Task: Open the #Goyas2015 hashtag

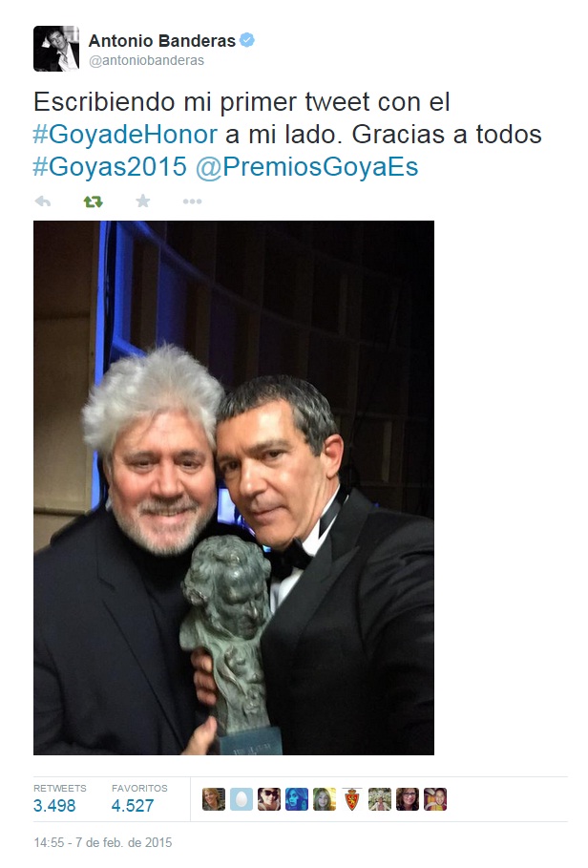Action: click(x=110, y=166)
